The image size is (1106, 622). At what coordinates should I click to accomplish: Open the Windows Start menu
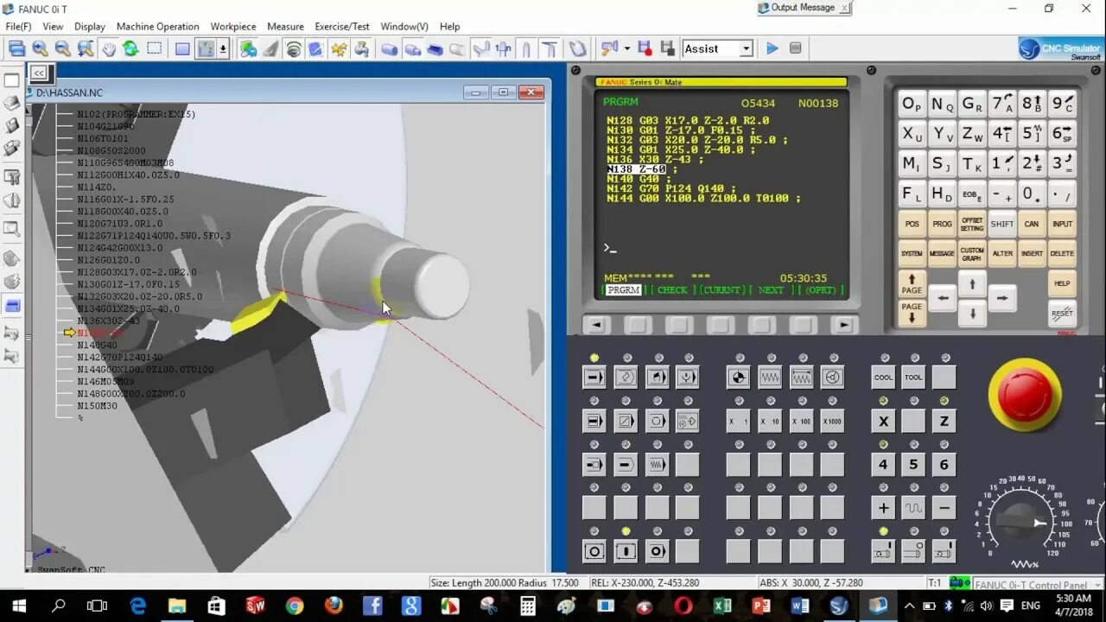19,606
